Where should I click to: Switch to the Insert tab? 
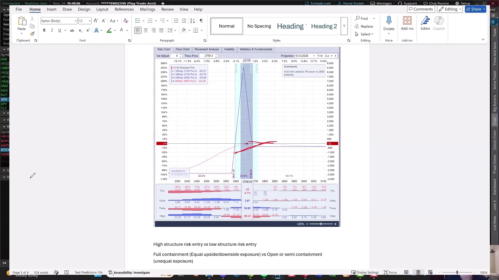(x=51, y=9)
